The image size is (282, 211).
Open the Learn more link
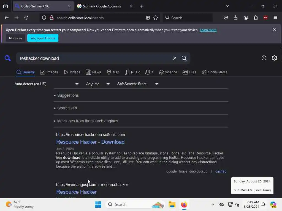[208, 30]
